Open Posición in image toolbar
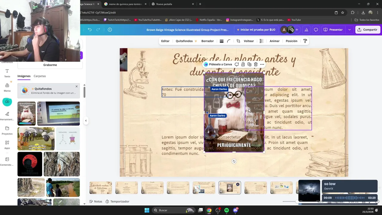 [x=292, y=41]
